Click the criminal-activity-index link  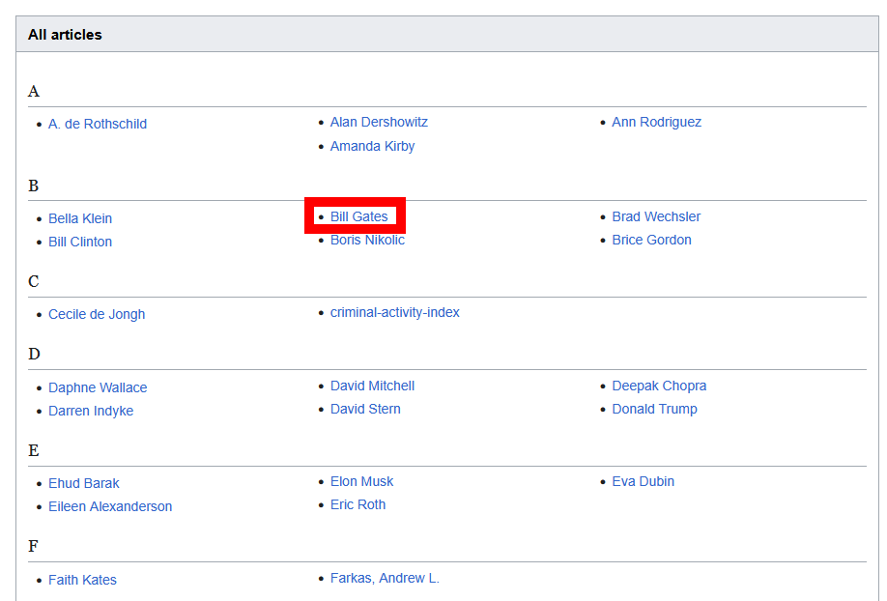click(394, 312)
